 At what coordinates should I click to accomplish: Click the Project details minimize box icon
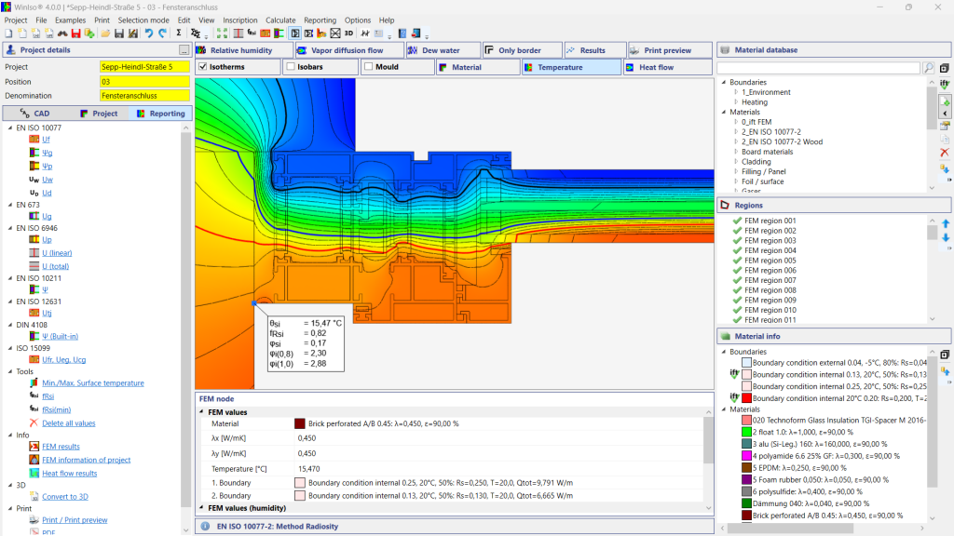[x=184, y=50]
